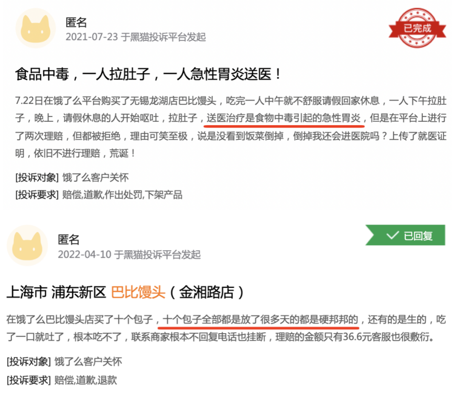Open the 上海市 浦东新区 complaint title
Image resolution: width=452 pixels, height=398 pixels.
coord(126,292)
